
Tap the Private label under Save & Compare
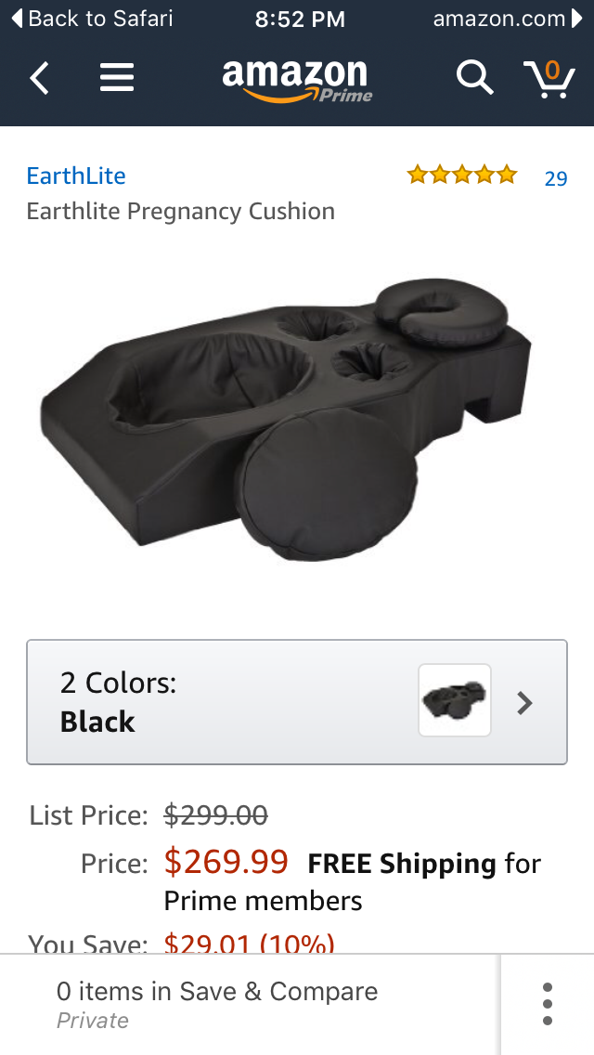click(92, 1021)
